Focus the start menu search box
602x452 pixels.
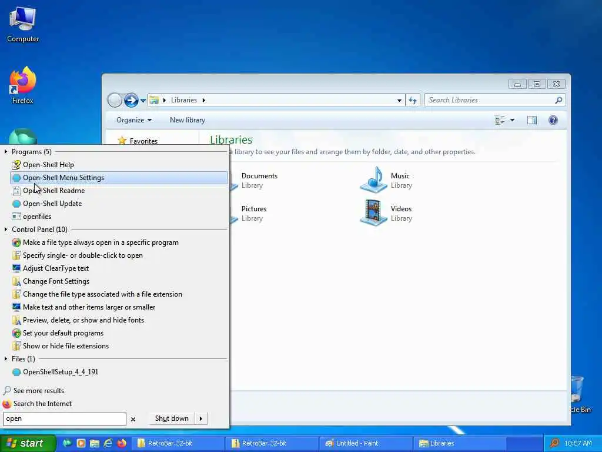[x=65, y=418]
